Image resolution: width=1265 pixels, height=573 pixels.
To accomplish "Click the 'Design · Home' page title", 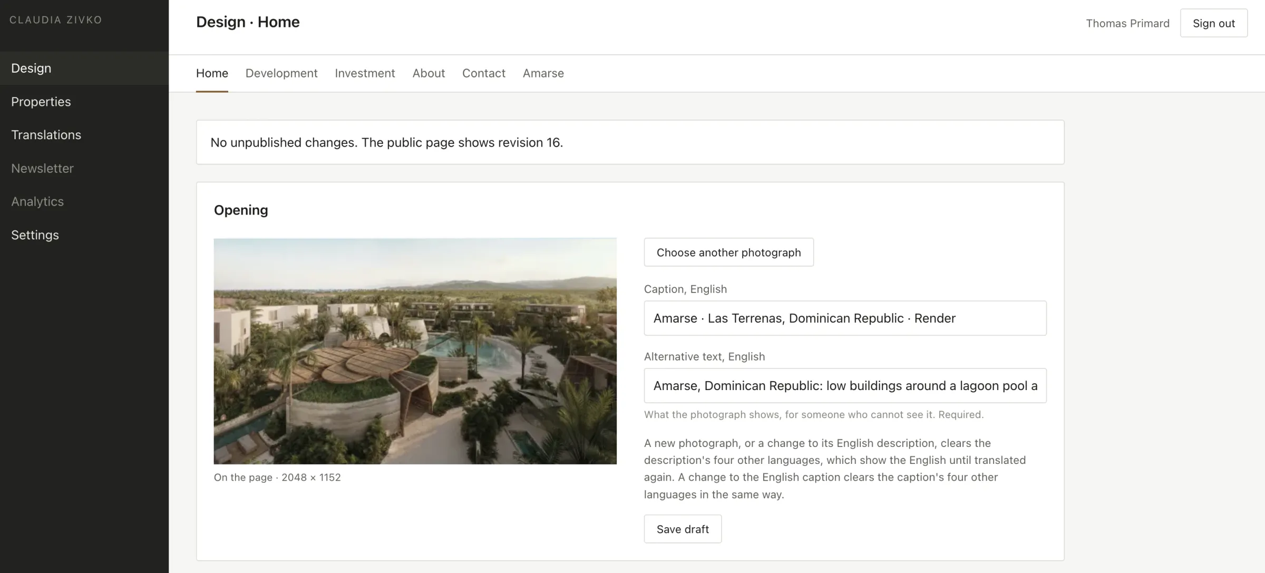I will 248,22.
